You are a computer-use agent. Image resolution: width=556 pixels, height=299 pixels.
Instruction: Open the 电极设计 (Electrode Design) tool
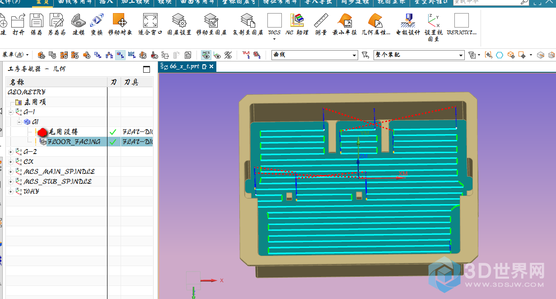408,21
